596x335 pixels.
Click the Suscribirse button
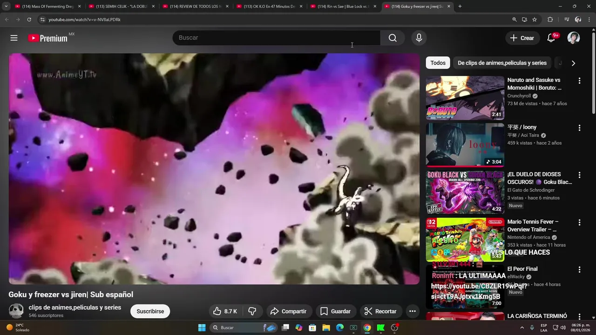[x=150, y=311]
